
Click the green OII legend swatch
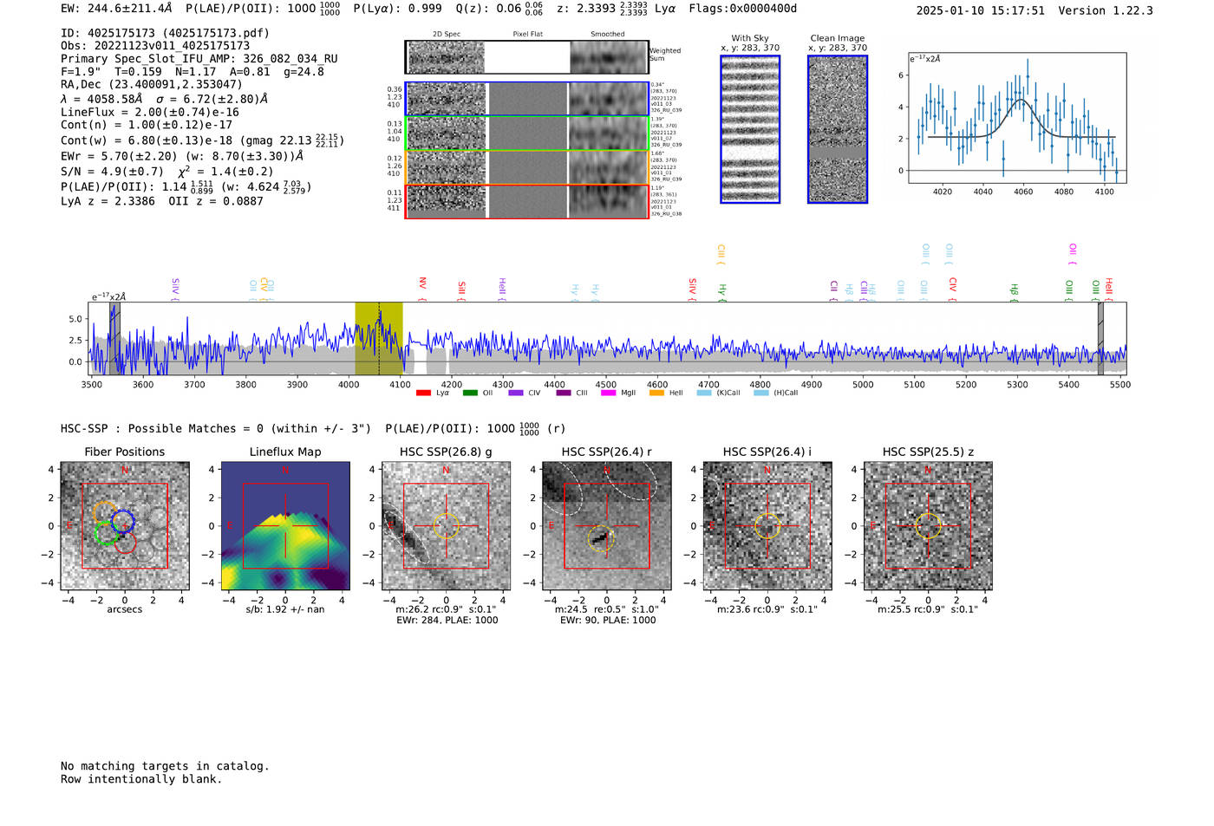point(470,393)
